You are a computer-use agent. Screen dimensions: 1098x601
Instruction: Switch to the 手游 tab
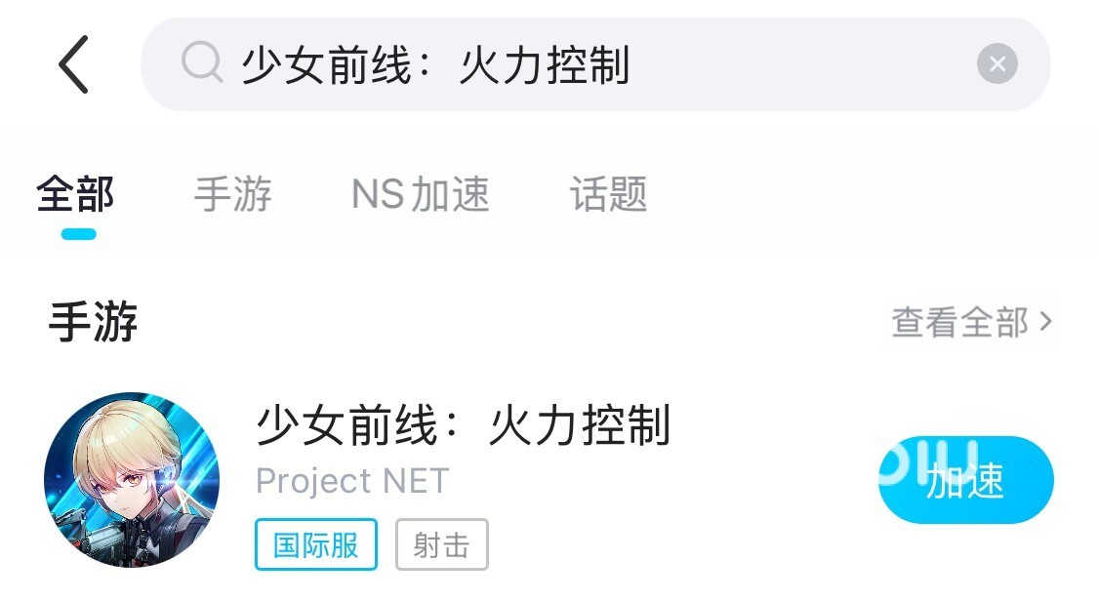click(x=232, y=194)
